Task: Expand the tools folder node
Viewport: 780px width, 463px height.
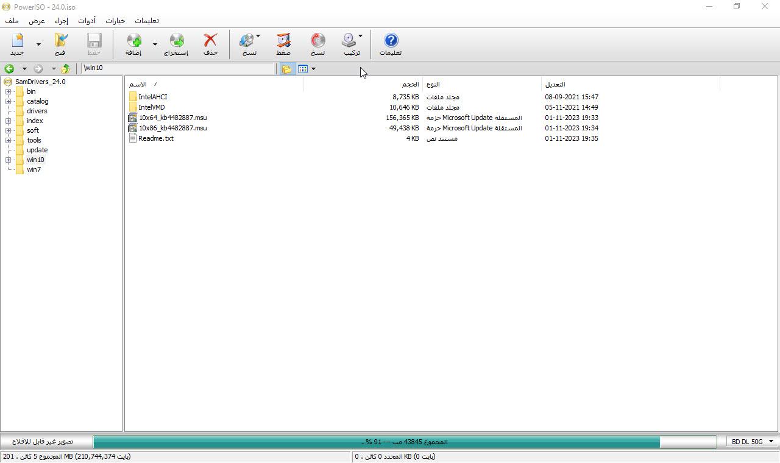Action: [9, 140]
